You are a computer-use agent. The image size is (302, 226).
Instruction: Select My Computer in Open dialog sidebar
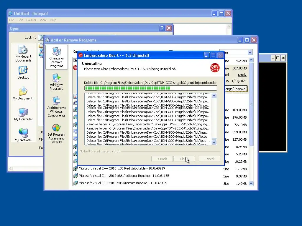point(23,114)
